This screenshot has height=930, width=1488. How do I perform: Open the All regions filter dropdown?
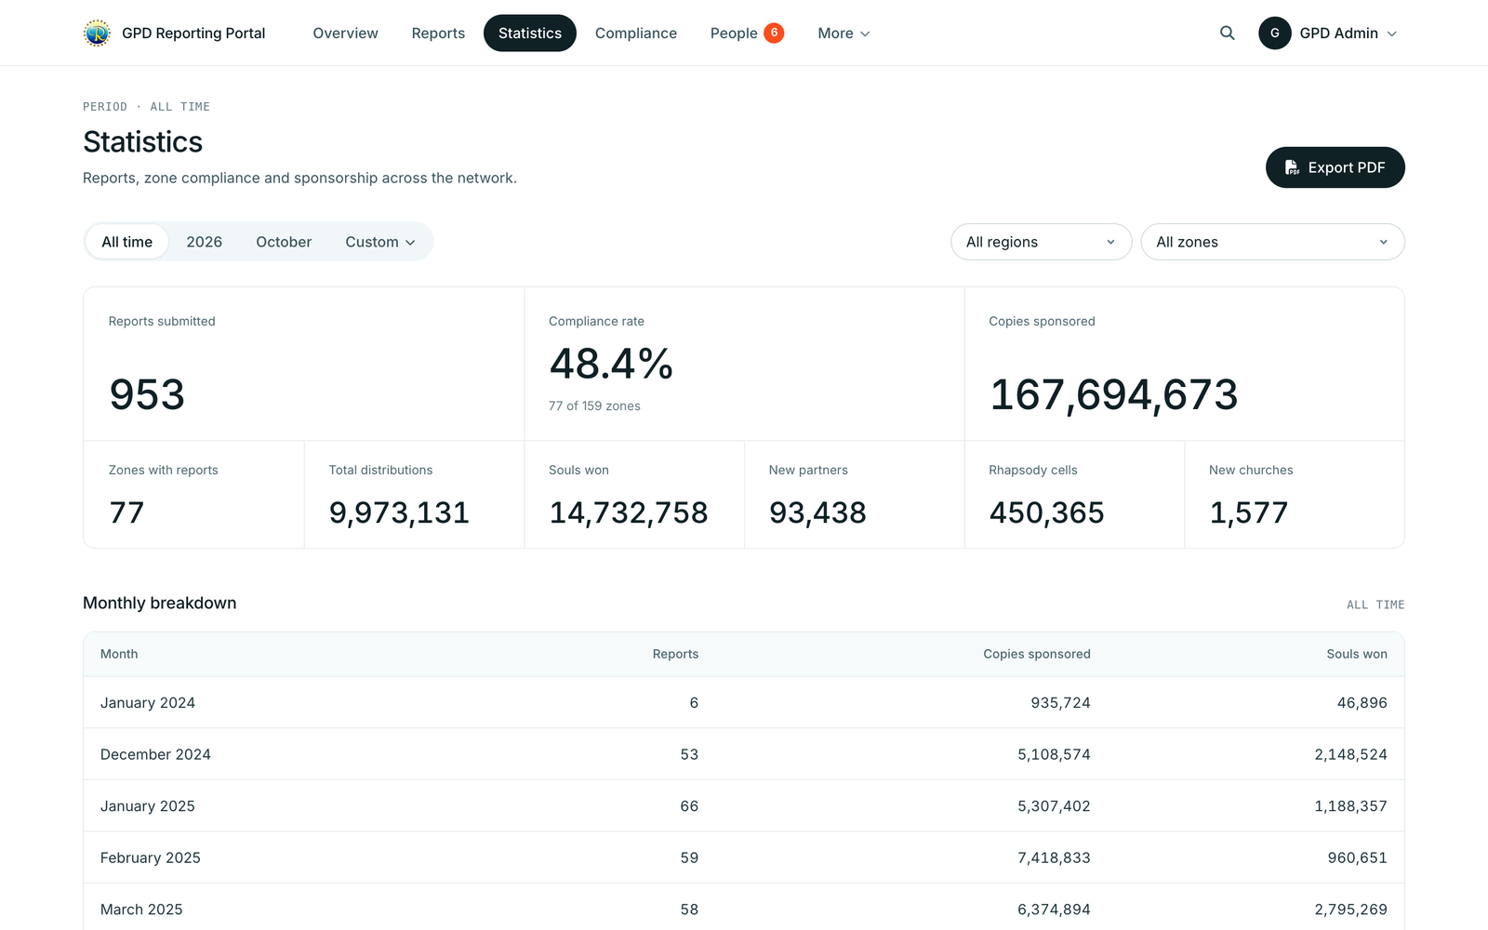click(1041, 242)
